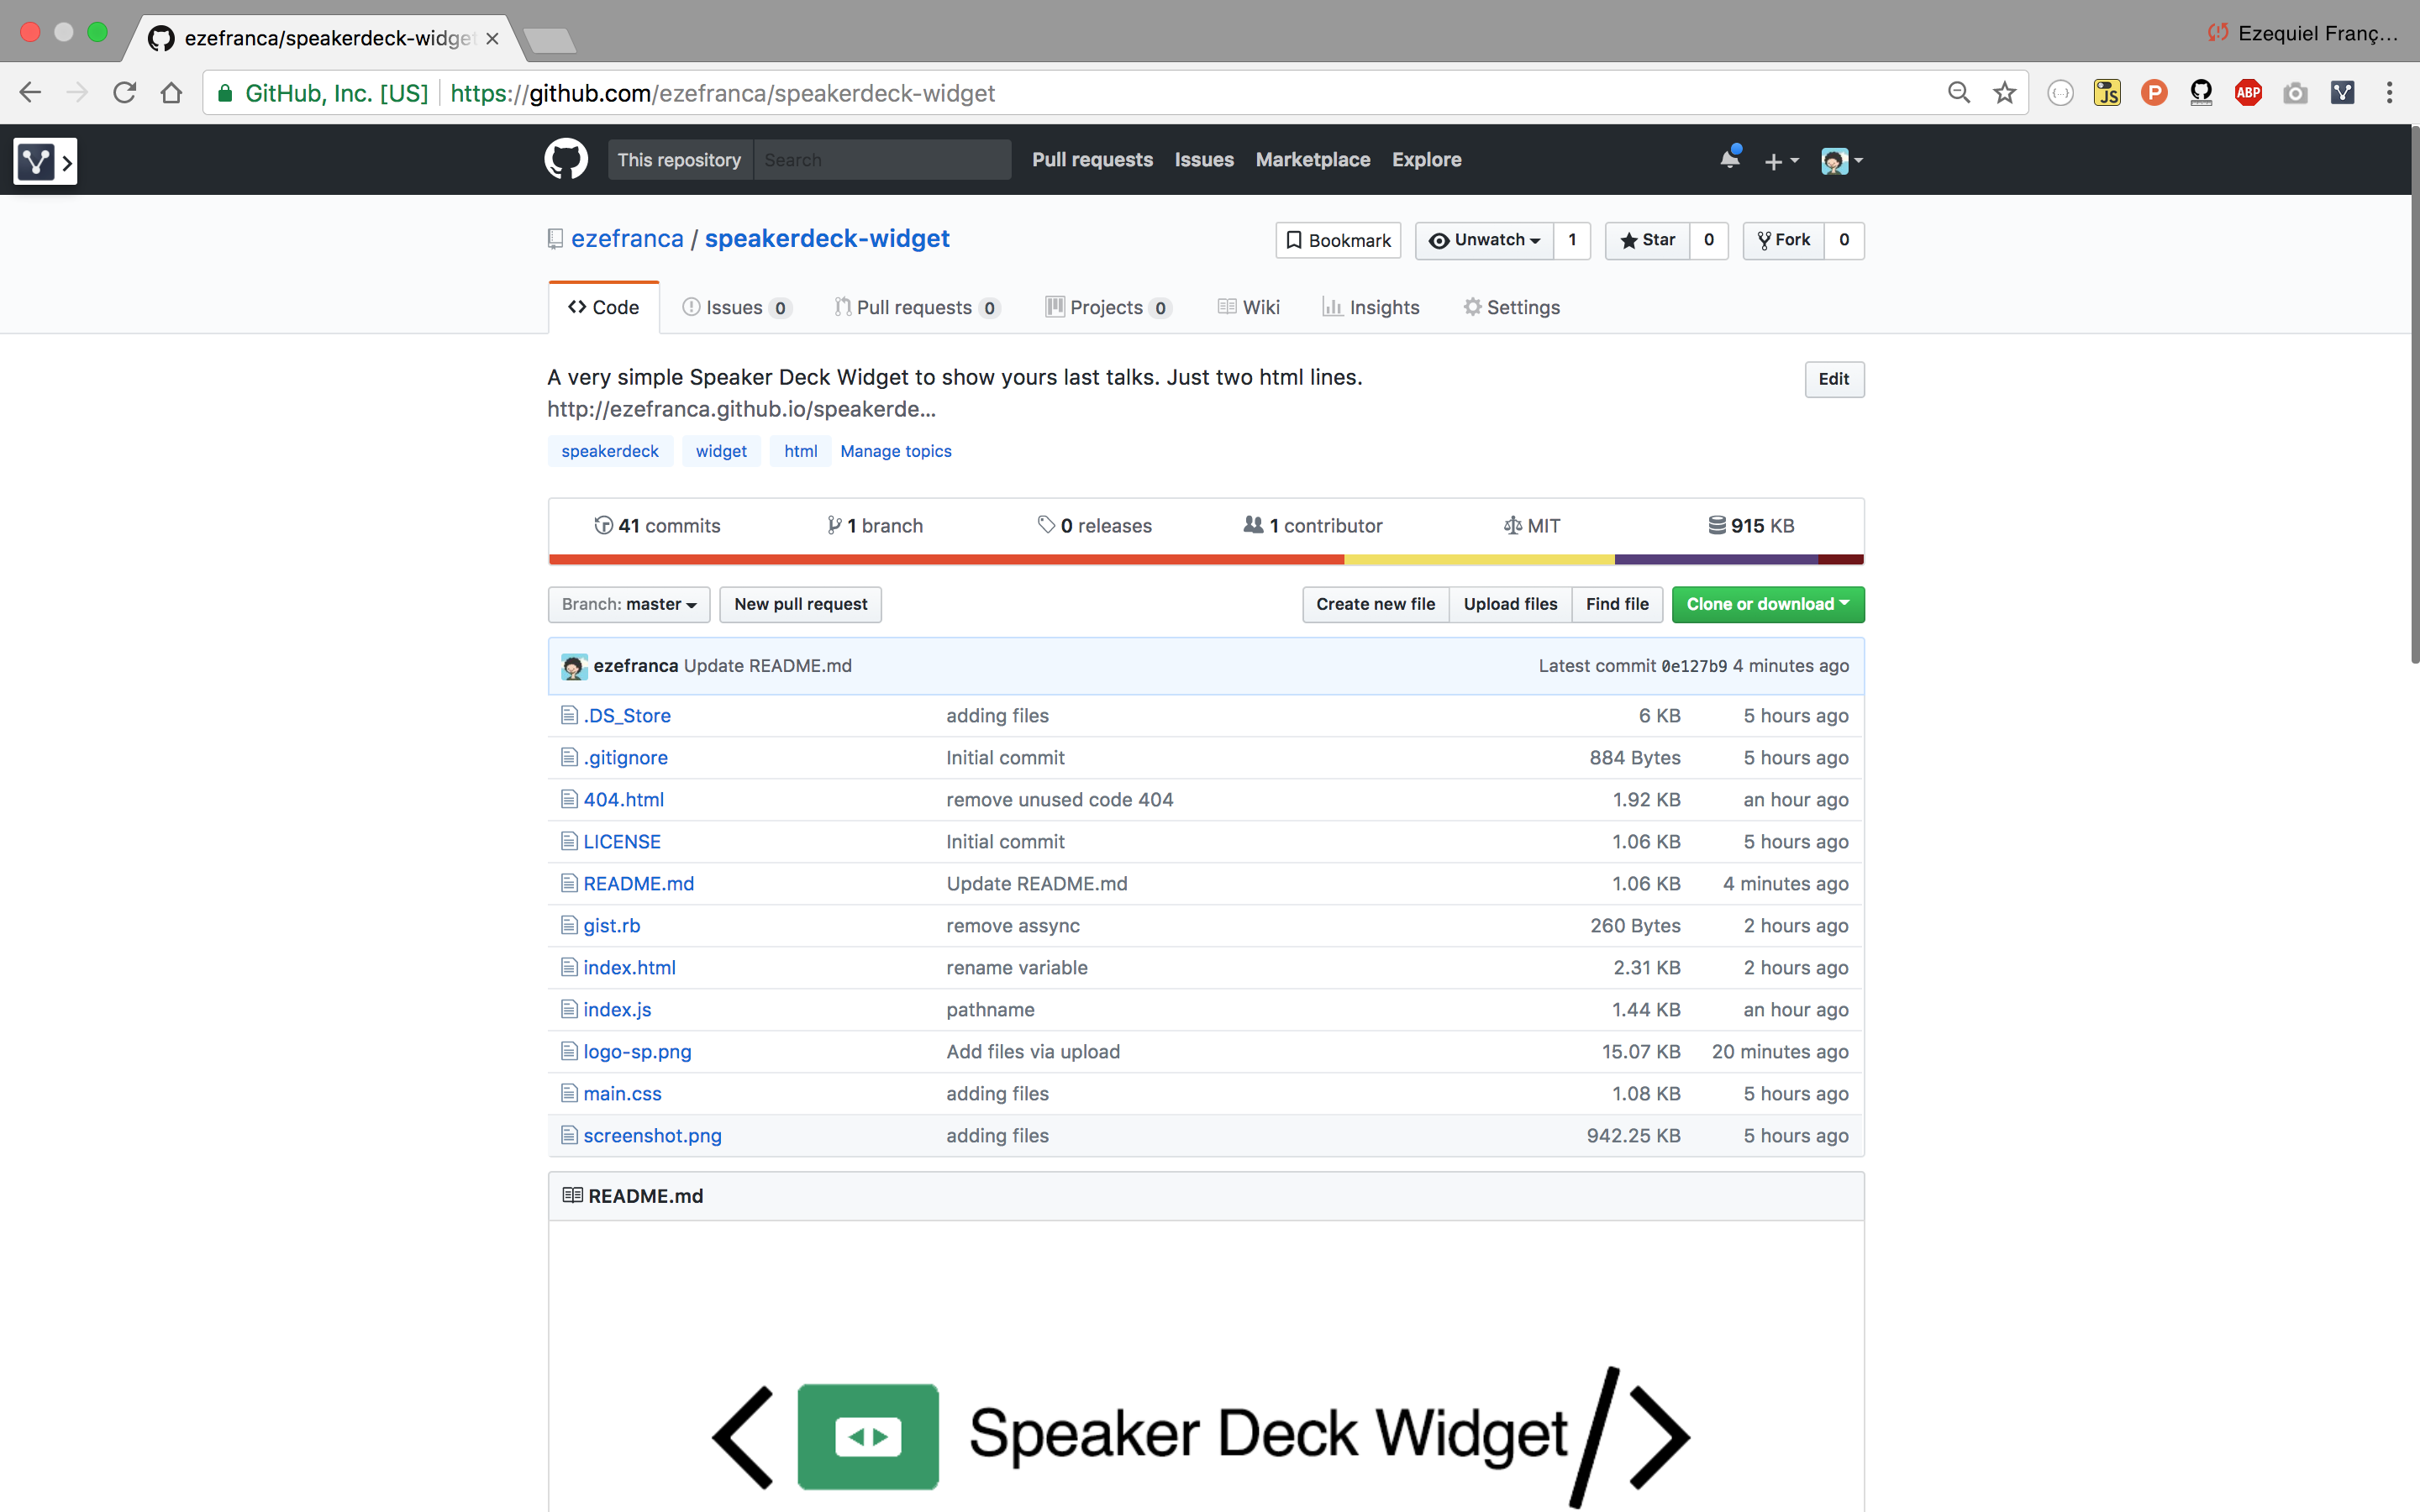The height and width of the screenshot is (1512, 2420).
Task: Switch to the Issues tab
Action: tap(735, 307)
